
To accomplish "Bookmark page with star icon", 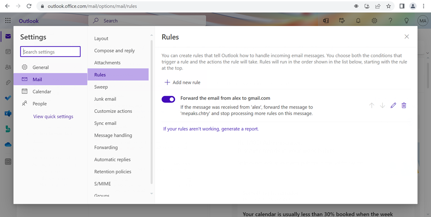I will (x=389, y=6).
